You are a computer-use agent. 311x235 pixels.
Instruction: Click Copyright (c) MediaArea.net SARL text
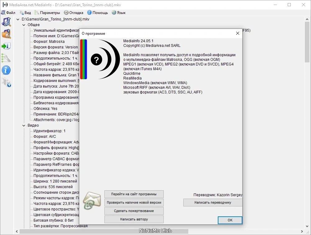(x=152, y=46)
